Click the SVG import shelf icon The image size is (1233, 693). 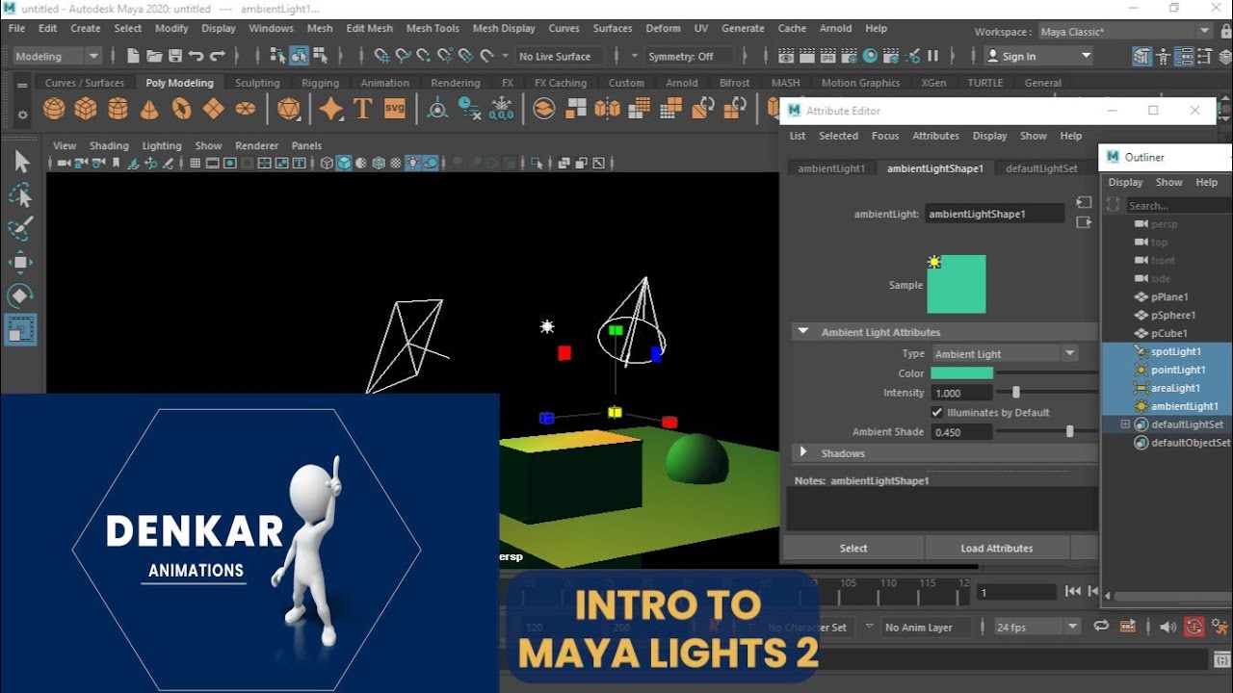(395, 109)
